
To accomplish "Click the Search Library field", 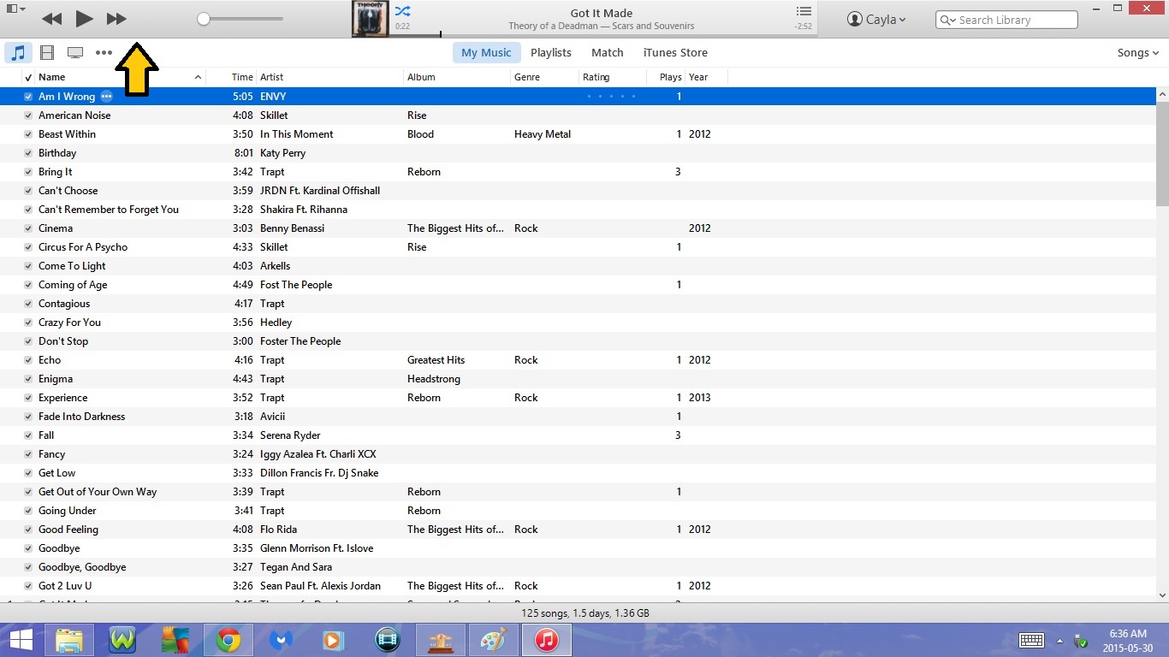I will tap(1006, 20).
